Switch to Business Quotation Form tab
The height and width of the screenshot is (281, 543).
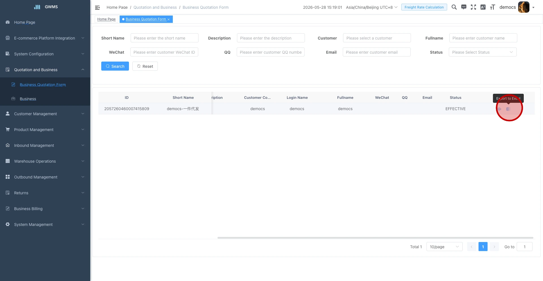point(146,19)
